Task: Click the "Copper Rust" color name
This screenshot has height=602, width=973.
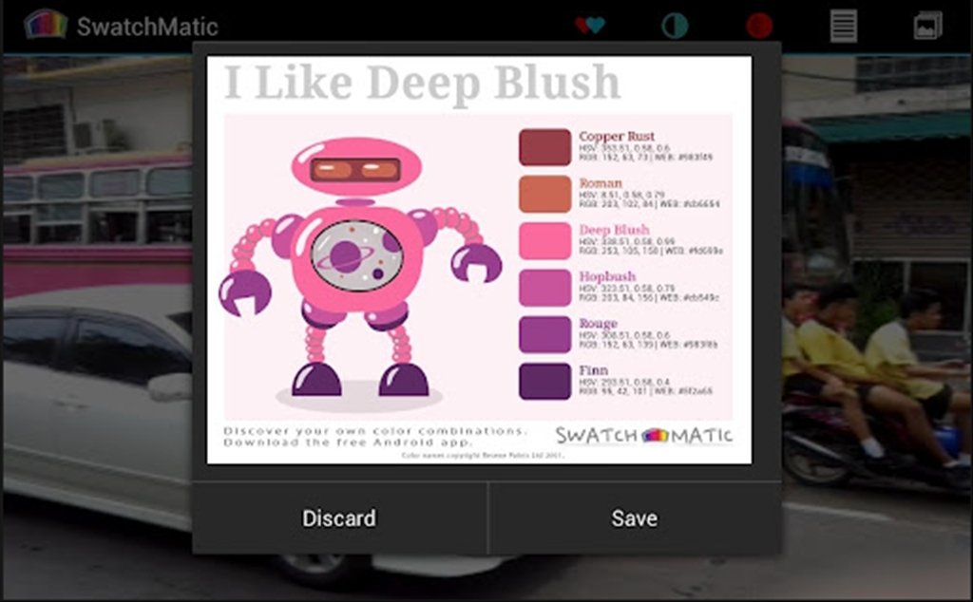Action: point(616,136)
